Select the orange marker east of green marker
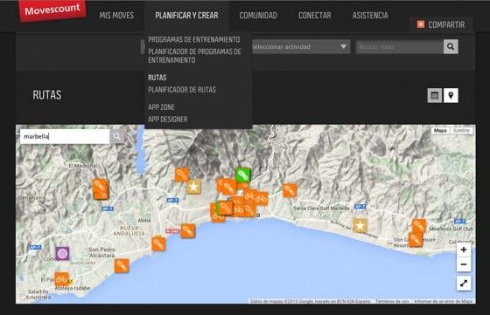 pos(290,190)
